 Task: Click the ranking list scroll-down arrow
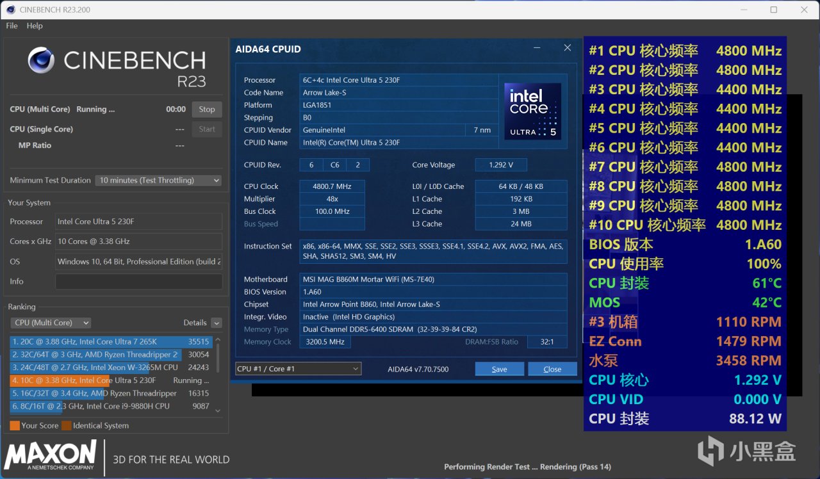[x=218, y=410]
